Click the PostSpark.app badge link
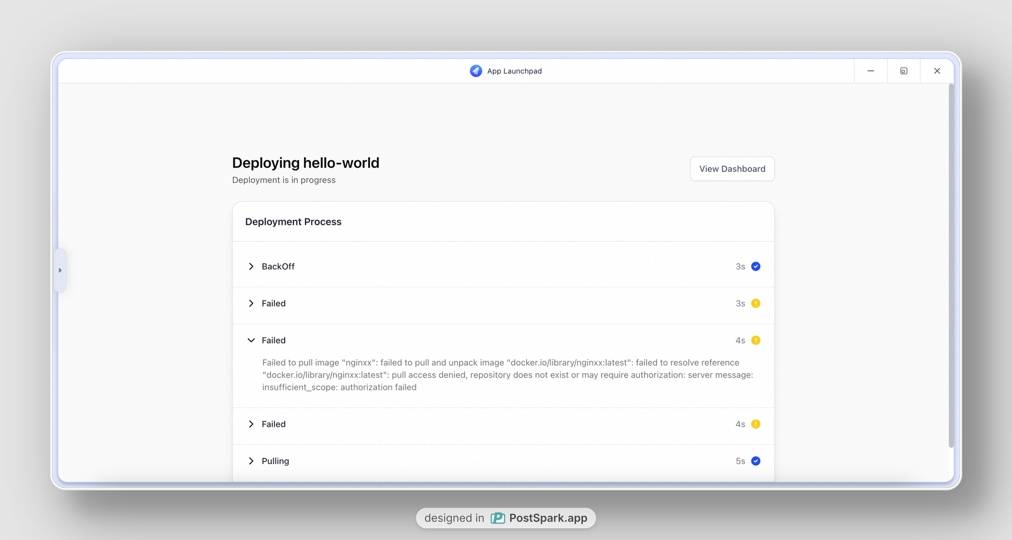Viewport: 1012px width, 540px height. point(548,518)
